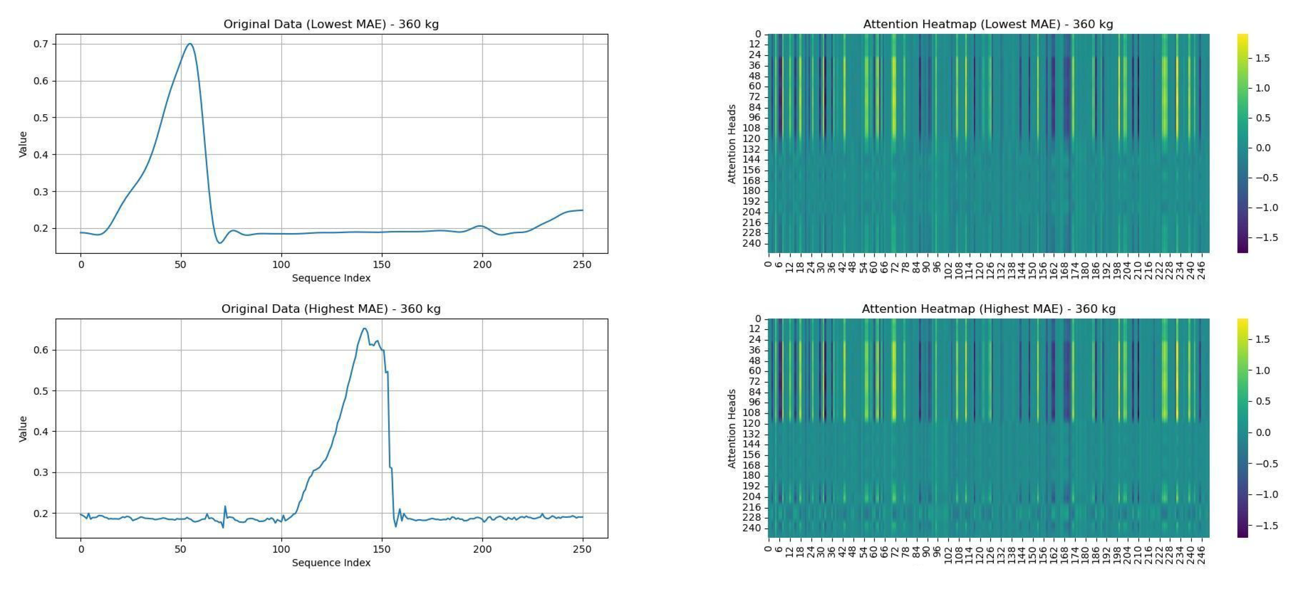Click the "120" row tick of the Highest MAE heatmap
This screenshot has height=591, width=1312.
point(751,424)
